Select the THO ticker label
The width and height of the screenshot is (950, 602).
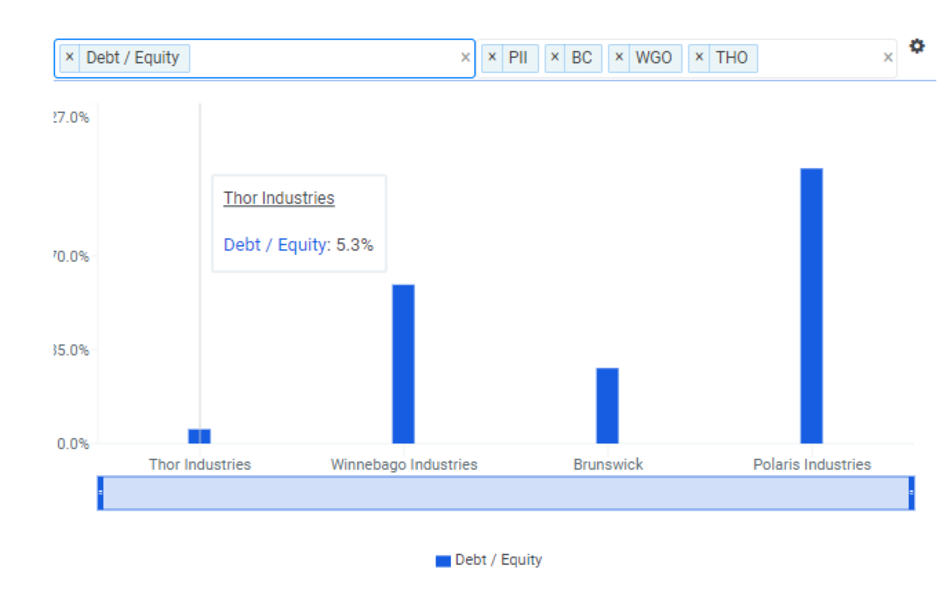732,58
